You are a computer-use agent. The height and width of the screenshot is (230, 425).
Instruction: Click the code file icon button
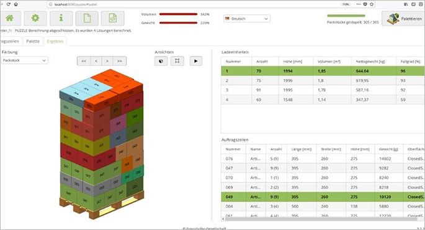[113, 19]
